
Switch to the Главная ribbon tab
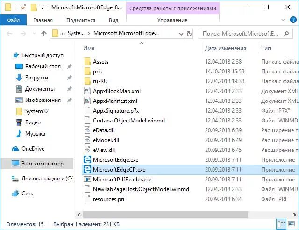tap(43, 20)
